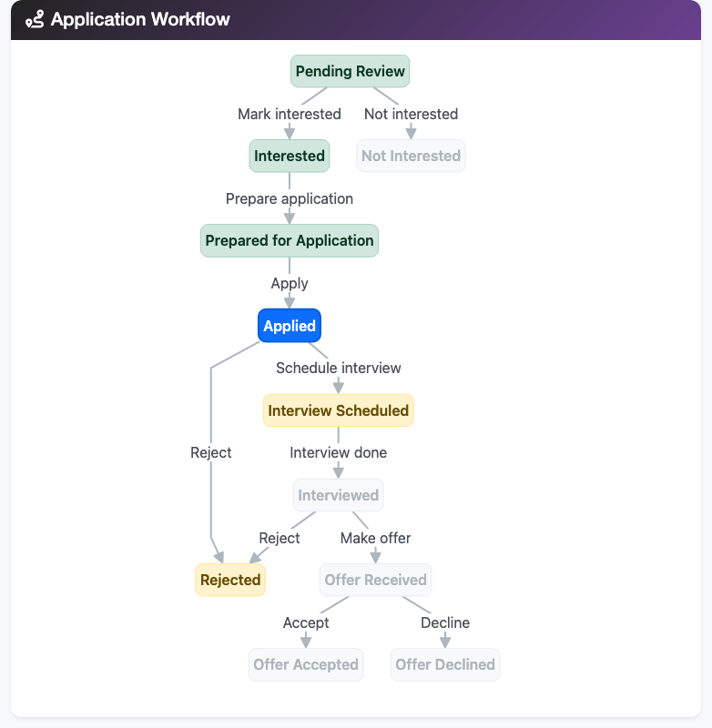Click the Not interested transition label
The image size is (712, 728).
click(411, 114)
